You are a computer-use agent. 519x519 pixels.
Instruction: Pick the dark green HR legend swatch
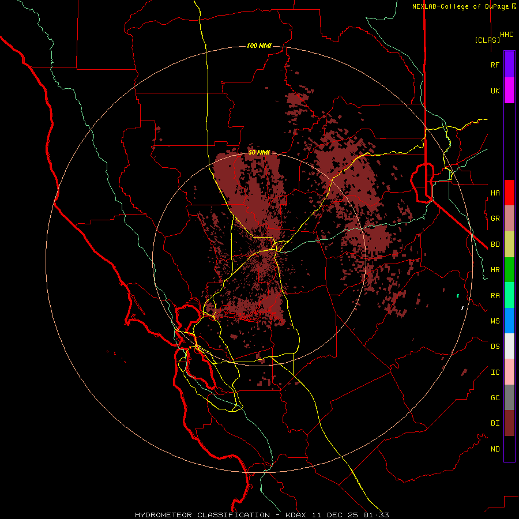click(x=509, y=270)
